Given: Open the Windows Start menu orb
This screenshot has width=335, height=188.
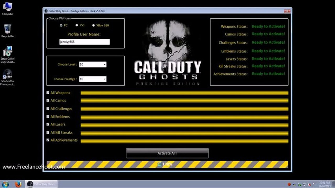Looking at the screenshot, I should 5,184.
